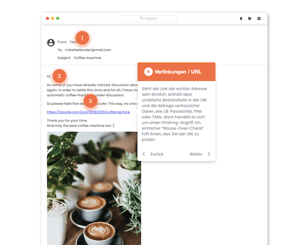
Task: Click the Coffee machine subject text
Action: click(x=87, y=58)
